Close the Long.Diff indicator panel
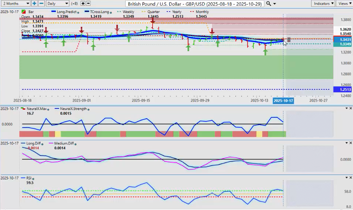Viewport: 353px width, 210px height. [x=351, y=143]
